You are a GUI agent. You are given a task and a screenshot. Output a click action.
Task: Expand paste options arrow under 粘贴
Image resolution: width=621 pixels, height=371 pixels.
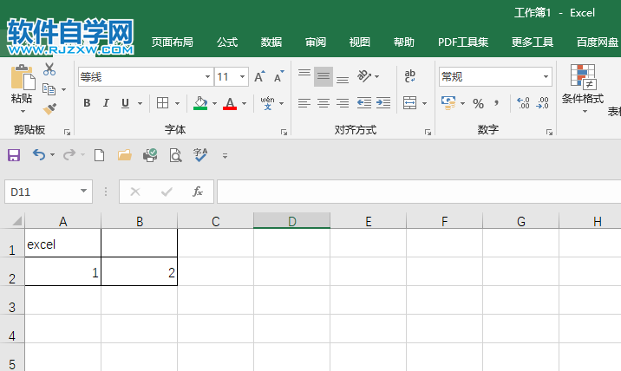23,111
